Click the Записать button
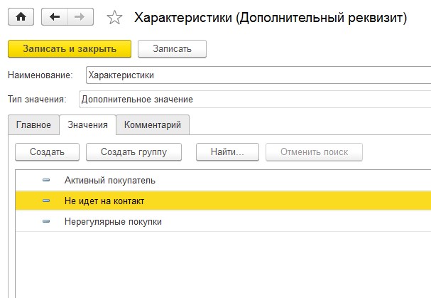The width and height of the screenshot is (431, 298). (172, 49)
